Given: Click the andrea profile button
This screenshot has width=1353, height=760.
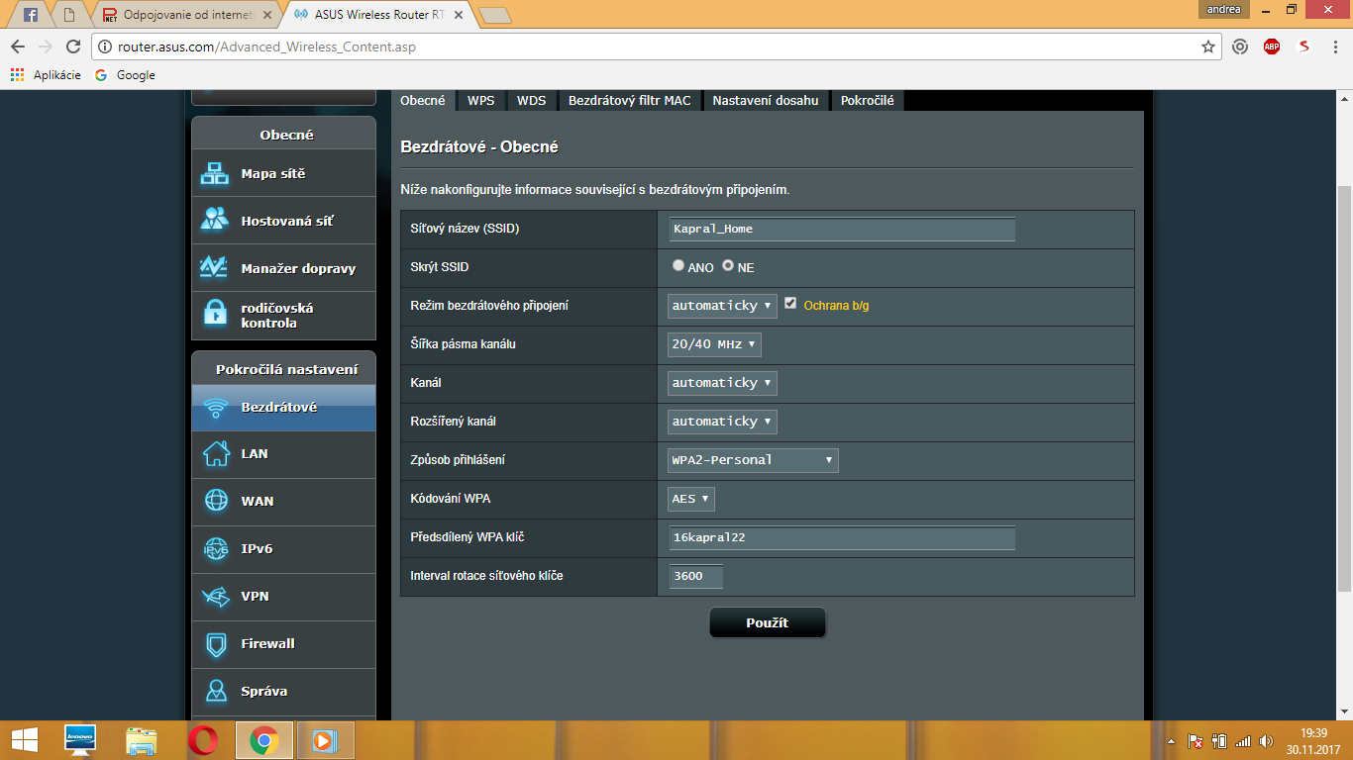Looking at the screenshot, I should (1225, 9).
